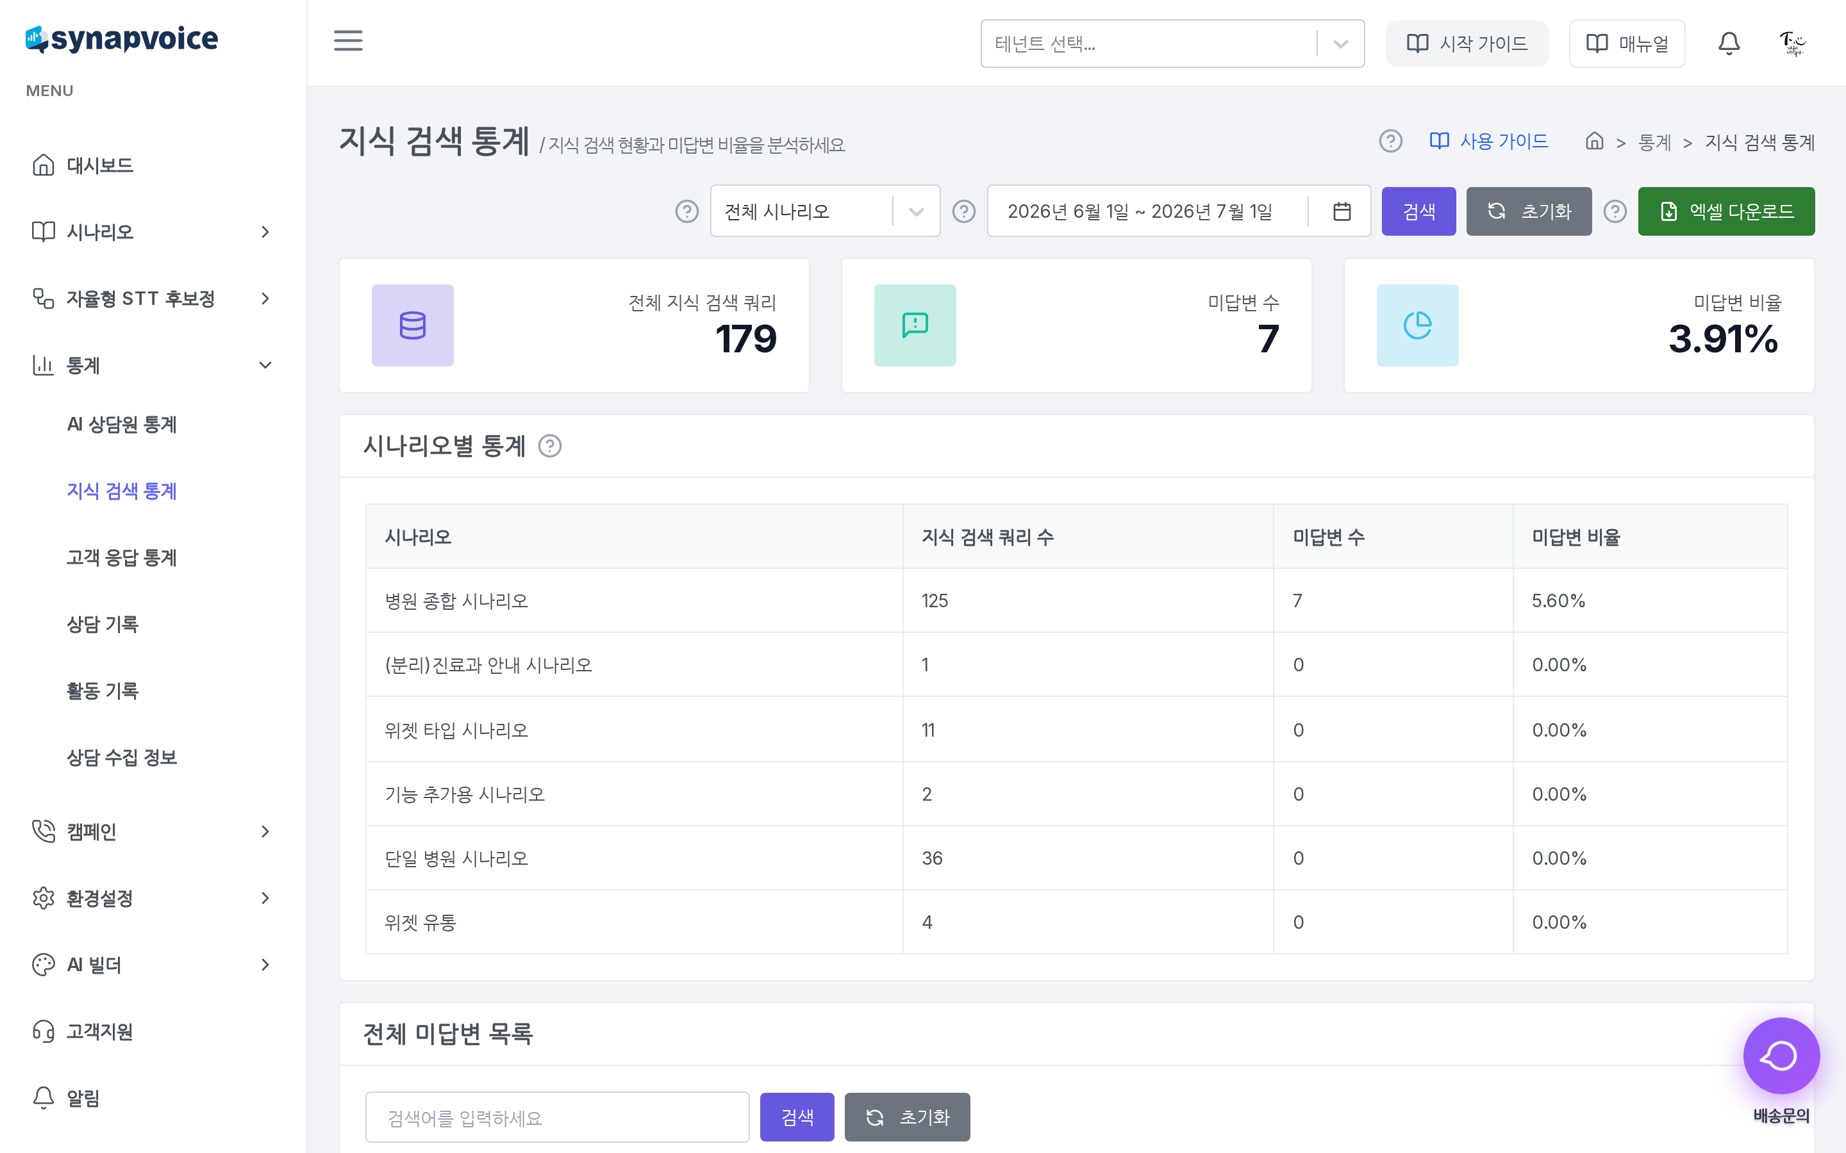Click the 위젯 타입 시나리오 row
1846x1153 pixels.
point(1076,730)
